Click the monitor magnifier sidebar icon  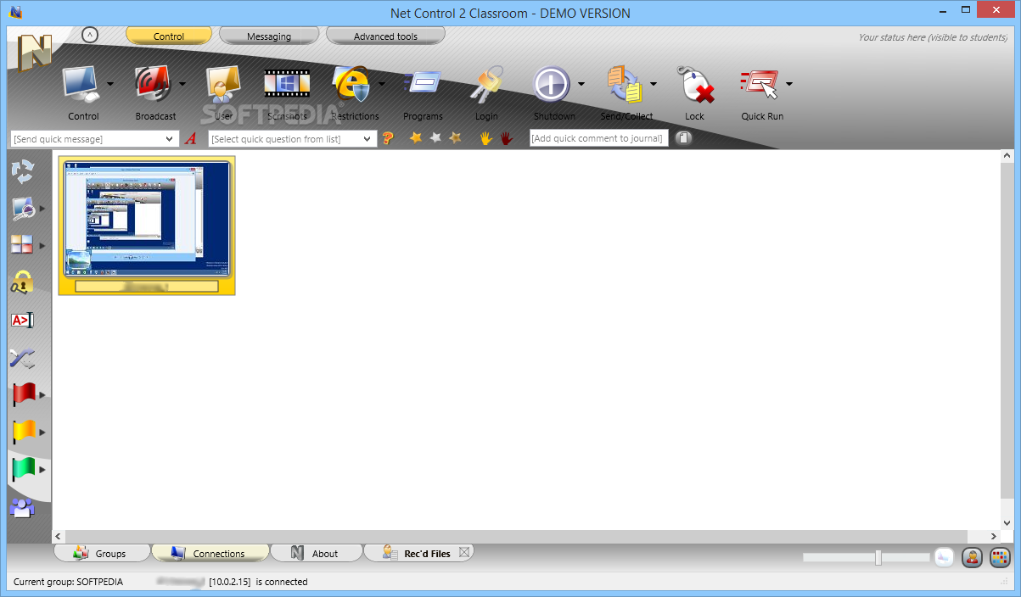[22, 208]
